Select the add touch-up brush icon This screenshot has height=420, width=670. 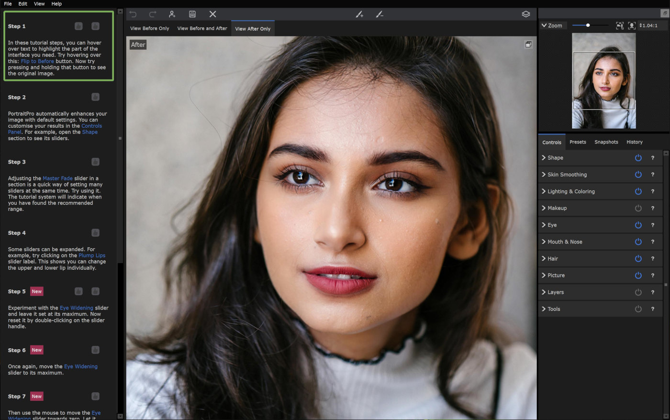pos(359,14)
